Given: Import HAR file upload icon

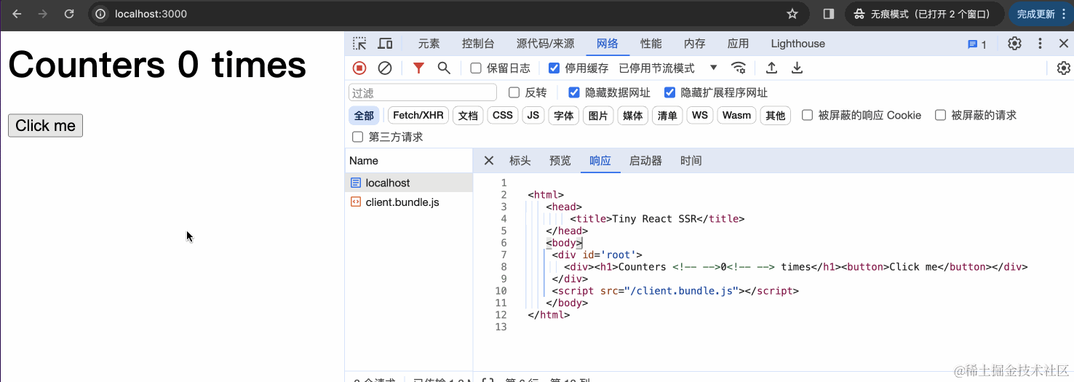Looking at the screenshot, I should click(x=772, y=68).
